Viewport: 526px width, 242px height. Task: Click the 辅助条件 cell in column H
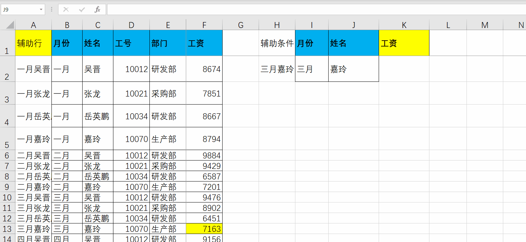(x=277, y=43)
